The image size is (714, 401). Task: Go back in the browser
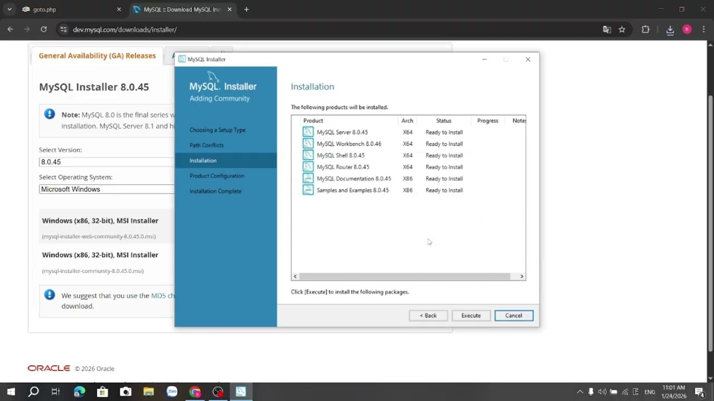(x=10, y=30)
